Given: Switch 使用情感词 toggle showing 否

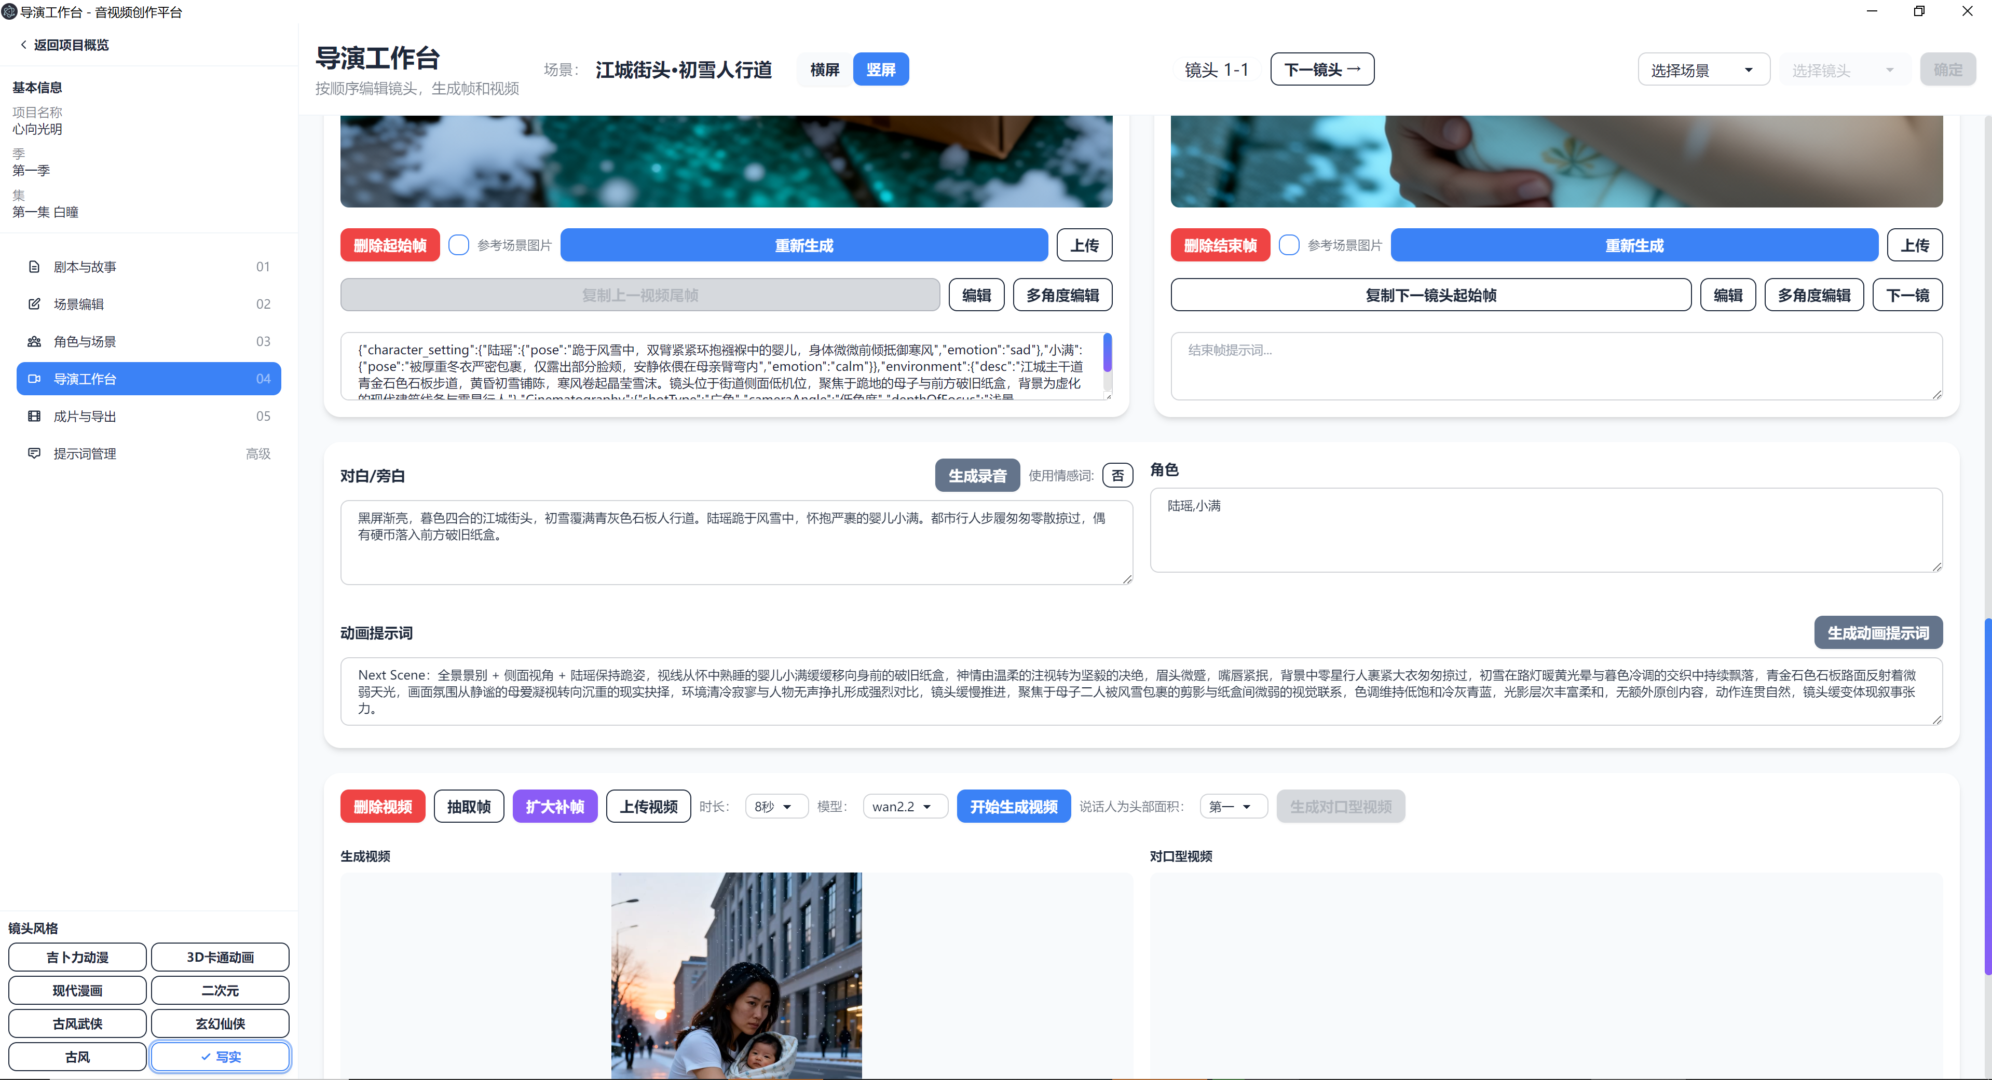Looking at the screenshot, I should pos(1117,476).
